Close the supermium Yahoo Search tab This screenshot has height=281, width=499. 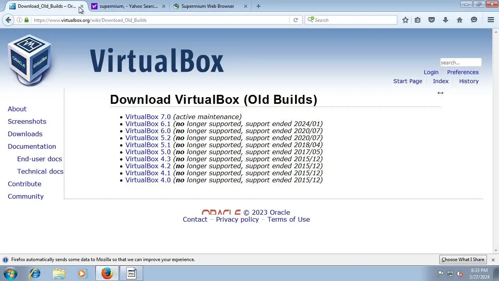click(x=163, y=6)
